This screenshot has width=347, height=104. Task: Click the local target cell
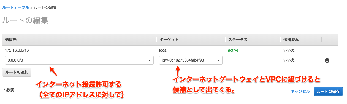[x=163, y=50]
